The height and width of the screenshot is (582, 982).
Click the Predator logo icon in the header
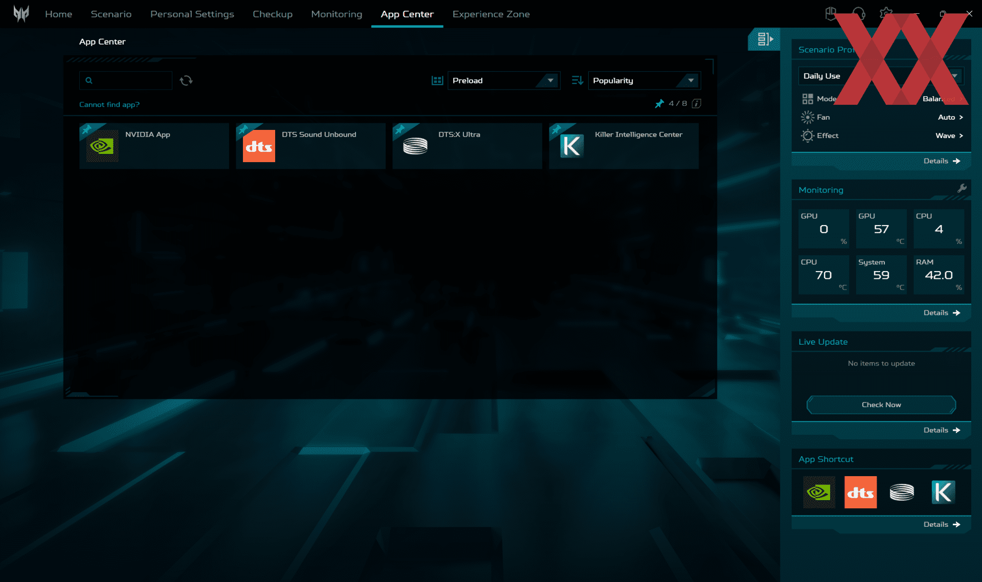click(21, 14)
